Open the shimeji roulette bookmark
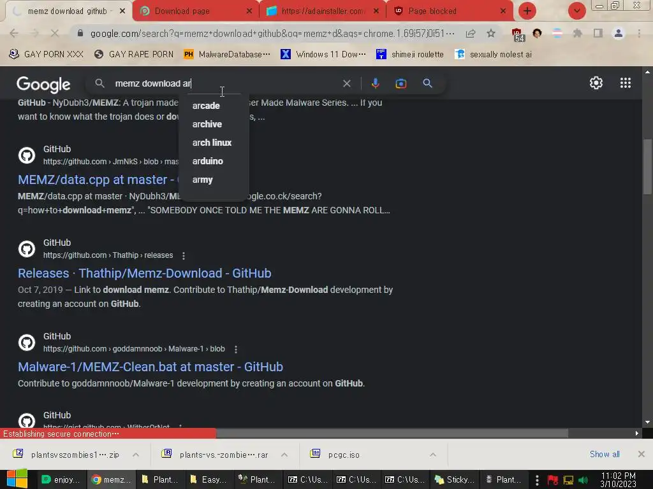Image resolution: width=653 pixels, height=489 pixels. coord(410,54)
